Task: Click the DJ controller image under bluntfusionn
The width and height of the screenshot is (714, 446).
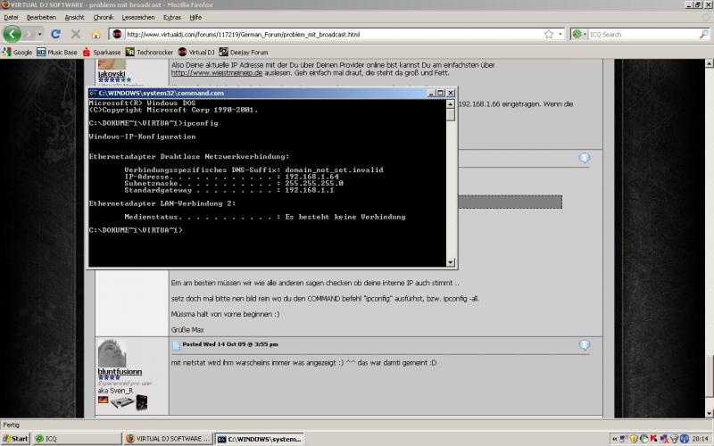Action: pos(122,401)
